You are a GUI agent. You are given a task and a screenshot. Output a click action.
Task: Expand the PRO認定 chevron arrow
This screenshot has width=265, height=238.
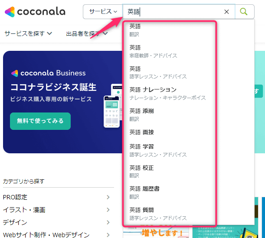tap(108, 197)
